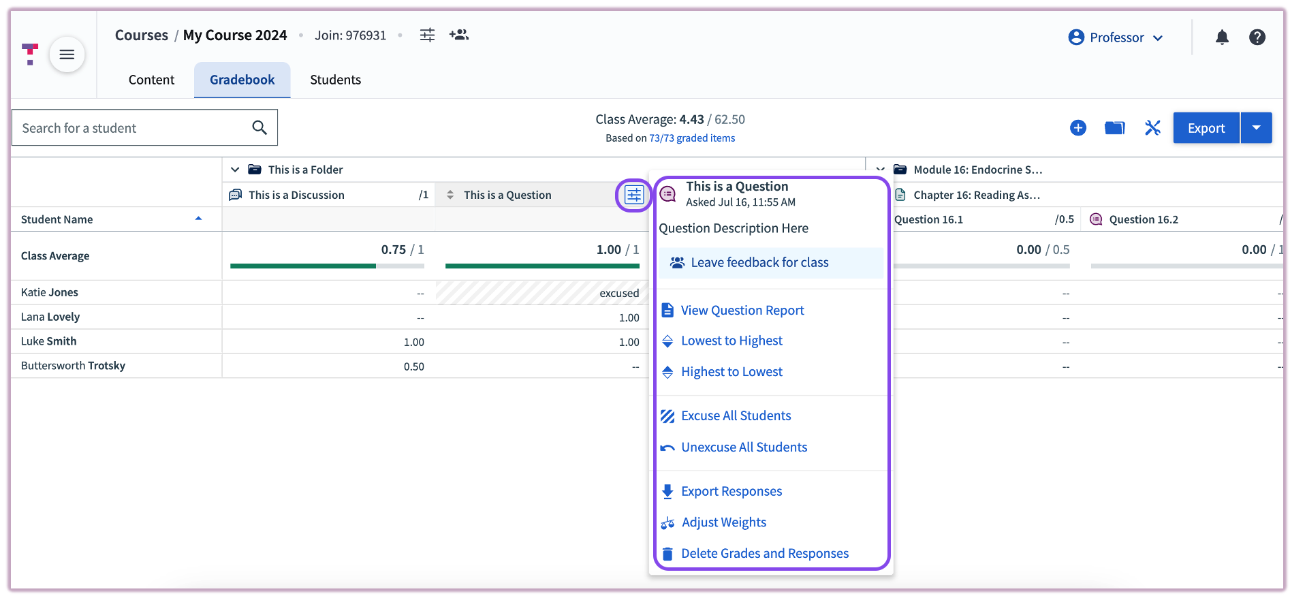This screenshot has width=1290, height=598.
Task: Select the Gradebook tab
Action: coord(242,80)
